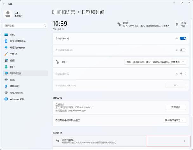Click the 更改 button

click(176, 85)
